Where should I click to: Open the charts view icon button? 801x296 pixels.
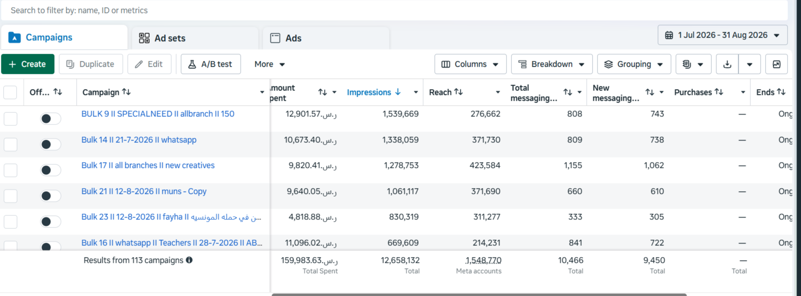[x=776, y=64]
